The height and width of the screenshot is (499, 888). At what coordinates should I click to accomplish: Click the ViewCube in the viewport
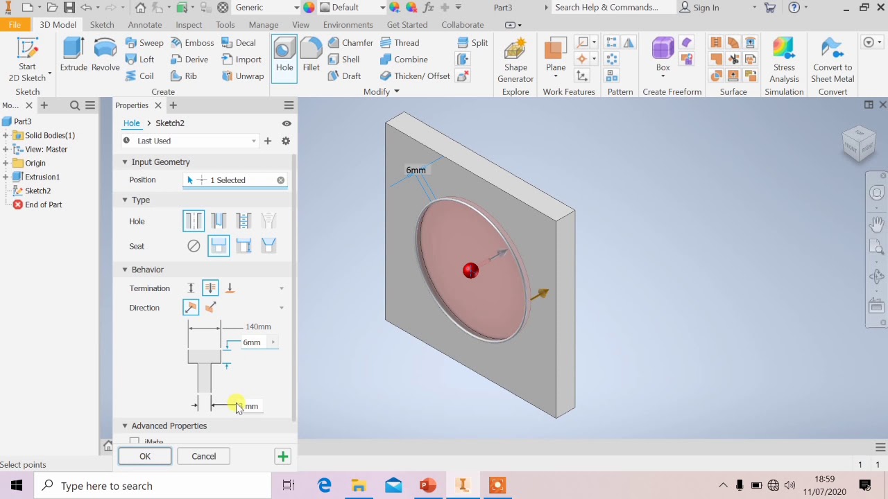coord(859,143)
